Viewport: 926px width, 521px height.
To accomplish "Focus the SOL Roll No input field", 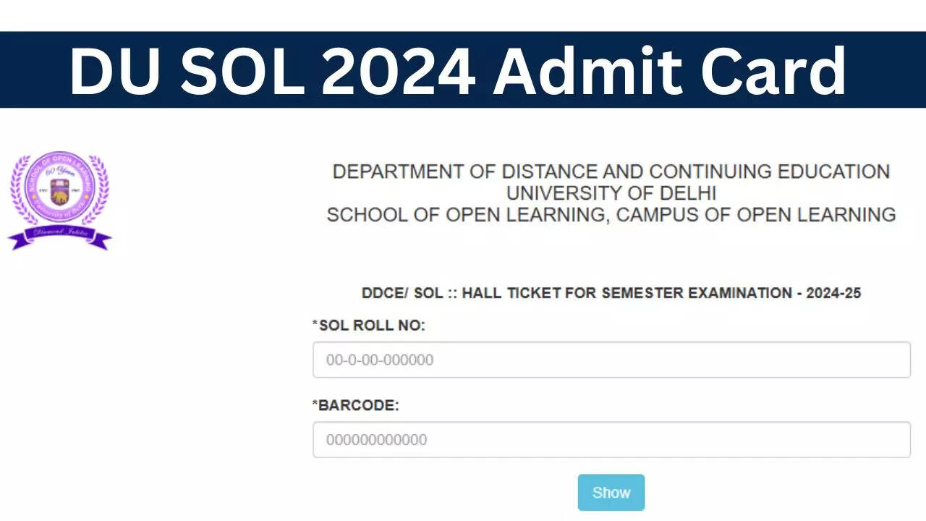I will [611, 360].
